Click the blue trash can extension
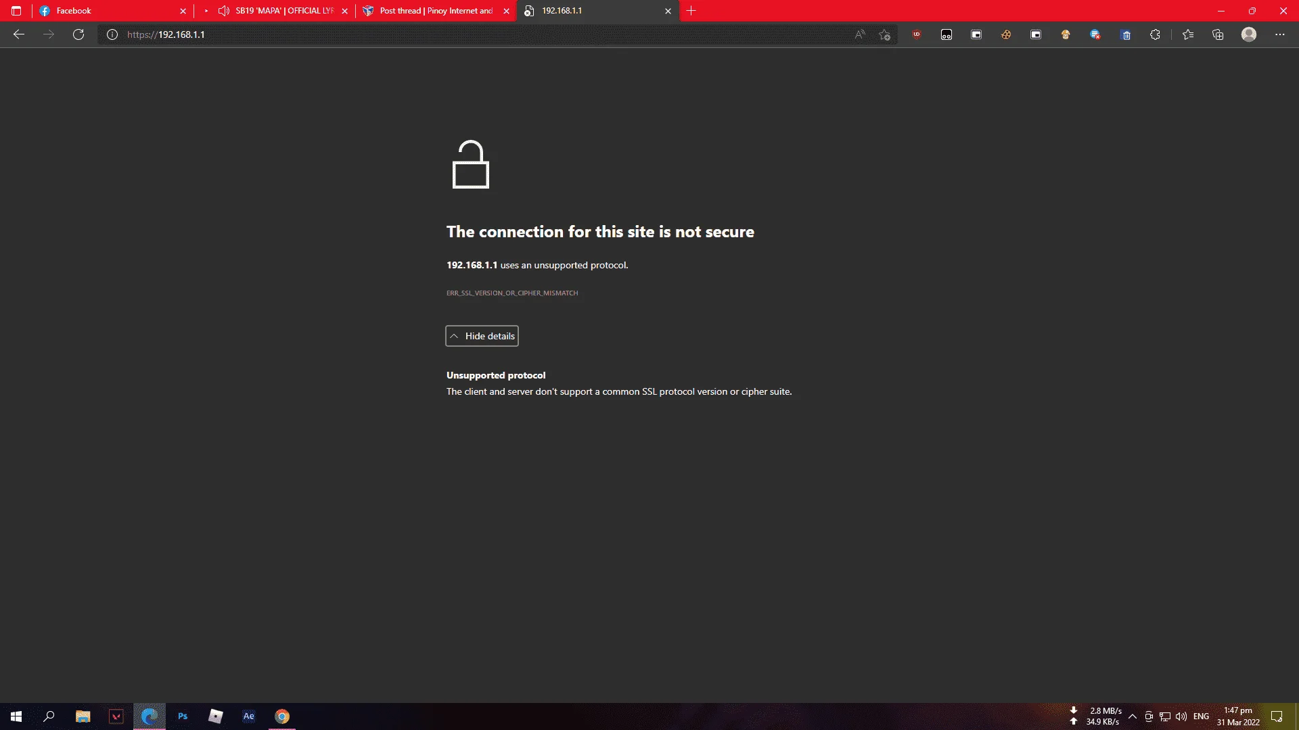This screenshot has height=730, width=1299. pos(1126,34)
